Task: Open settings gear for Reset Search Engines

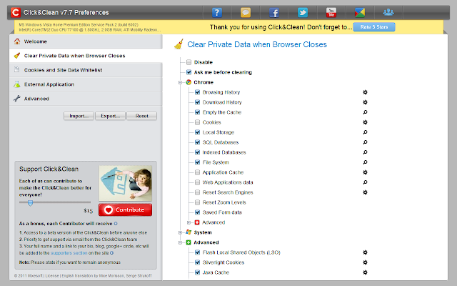Action: pyautogui.click(x=365, y=192)
